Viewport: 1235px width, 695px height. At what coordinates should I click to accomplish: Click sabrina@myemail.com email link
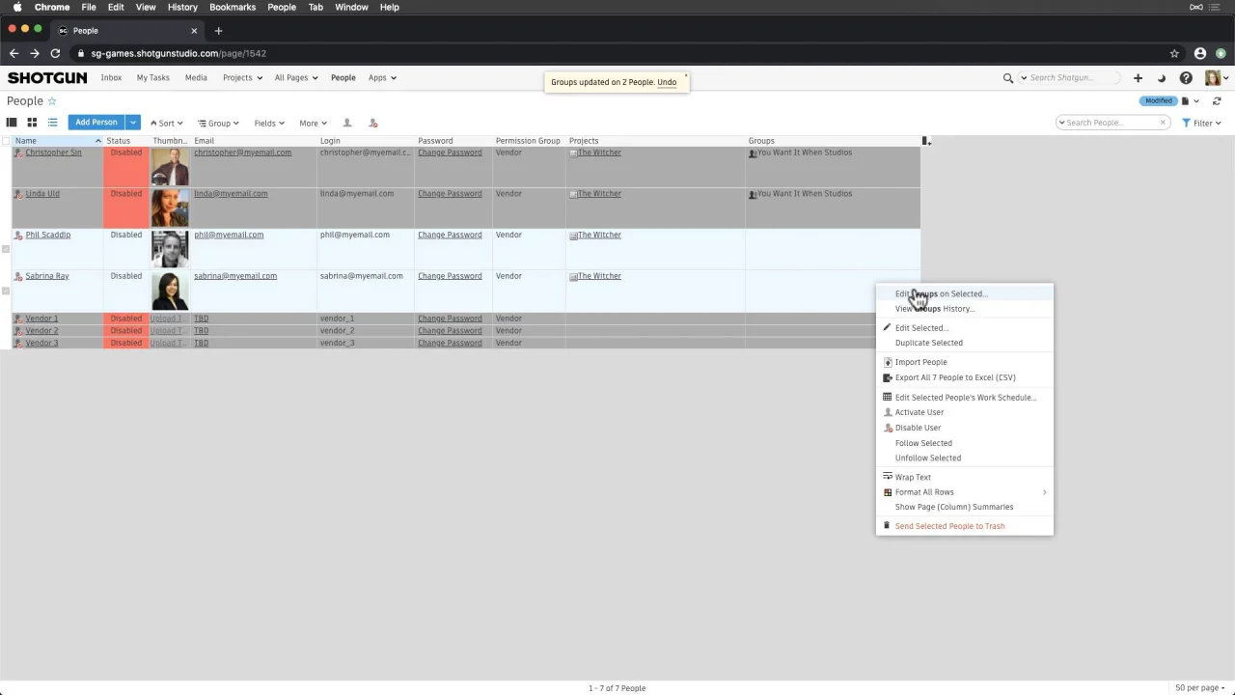[235, 276]
